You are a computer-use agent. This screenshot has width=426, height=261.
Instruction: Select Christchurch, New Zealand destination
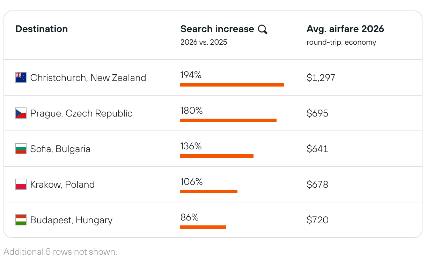pyautogui.click(x=88, y=77)
